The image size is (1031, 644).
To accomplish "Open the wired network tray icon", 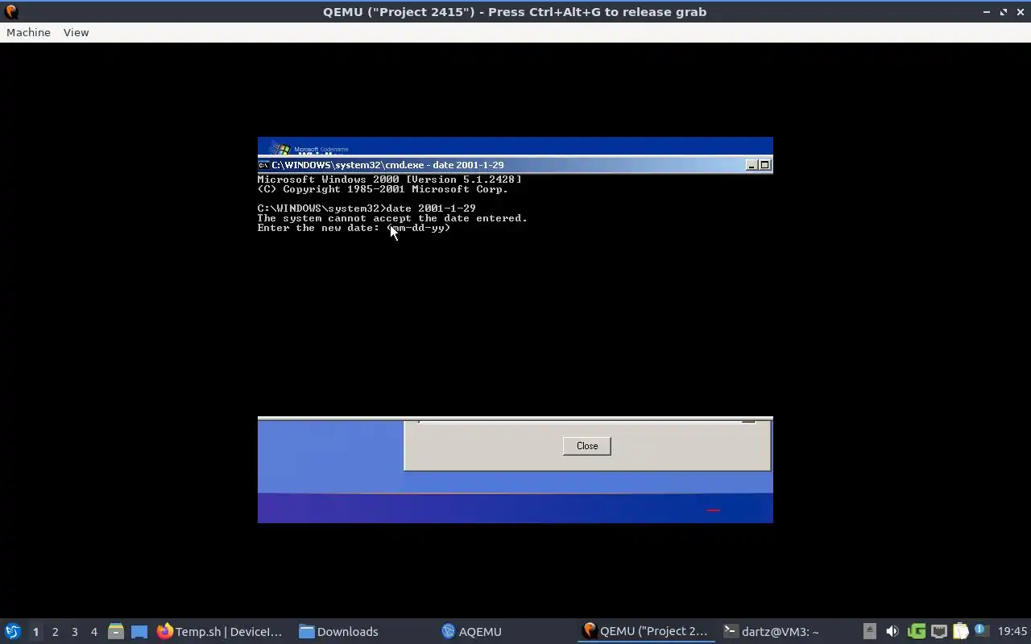I will [x=938, y=631].
